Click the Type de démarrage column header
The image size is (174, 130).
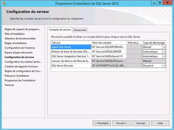tap(154, 43)
